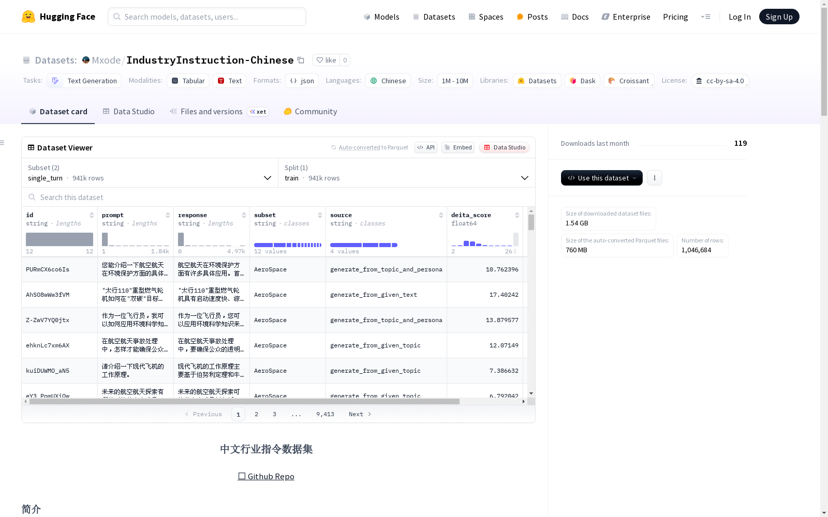Image resolution: width=828 pixels, height=517 pixels.
Task: Click the table's horizontal scrollbar
Action: coord(244,401)
